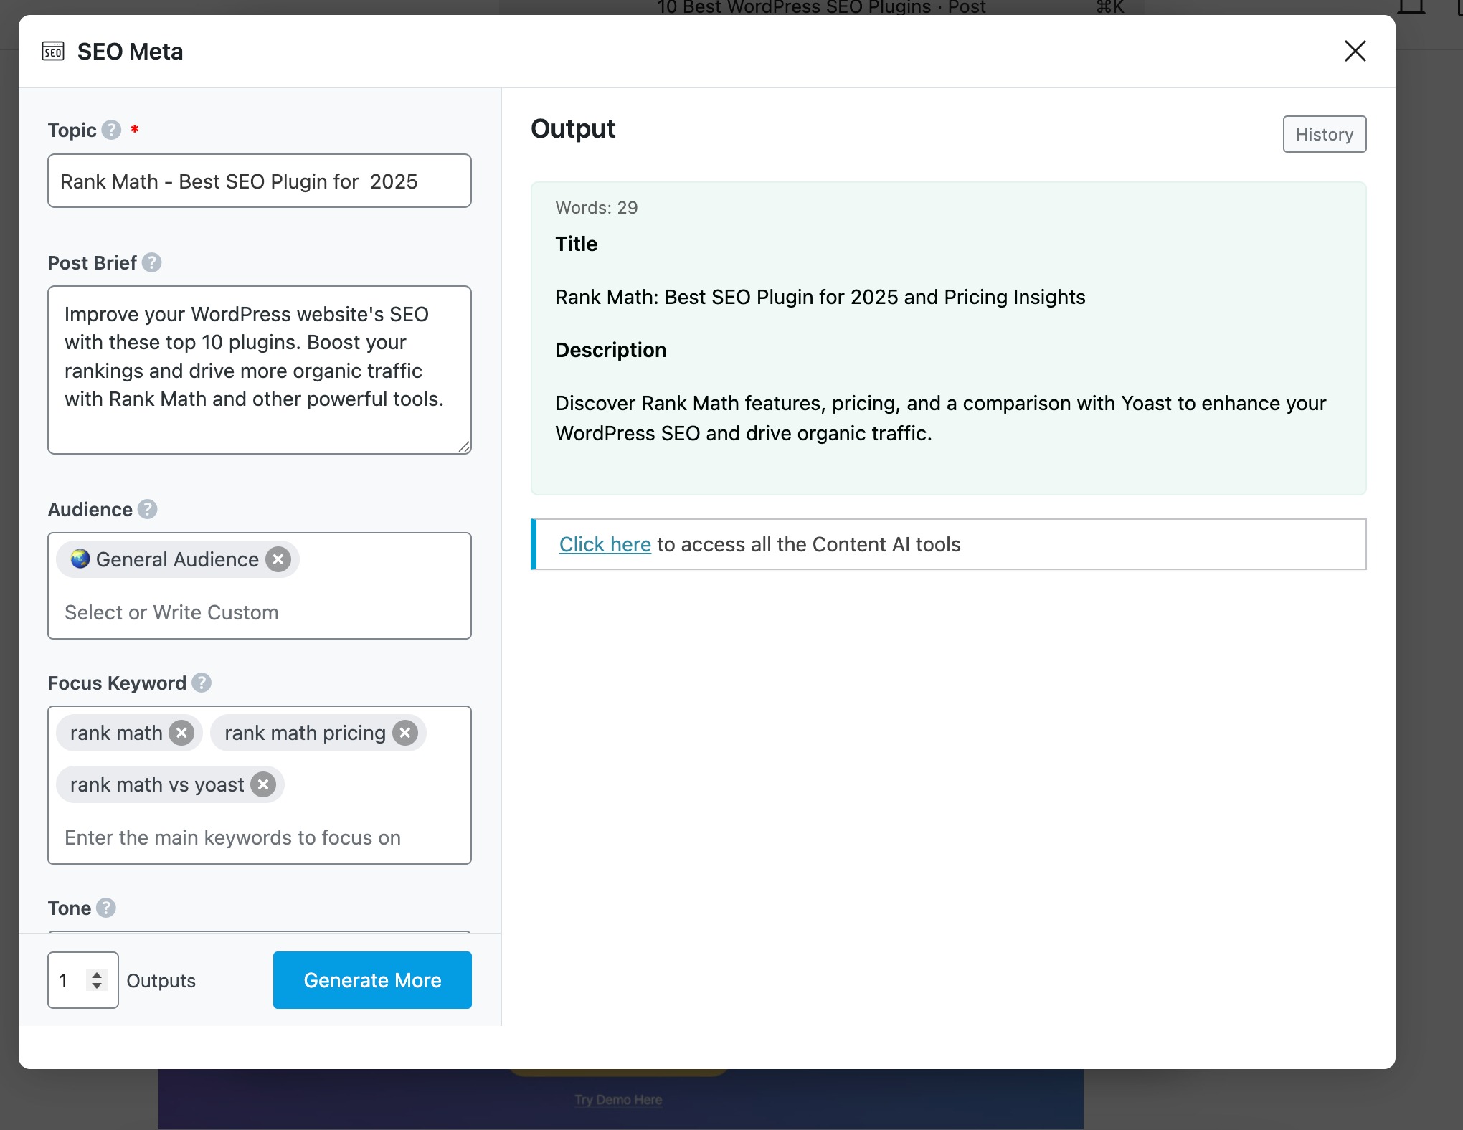The height and width of the screenshot is (1130, 1463).
Task: Remove the 'rank math pricing' keyword tag
Action: [405, 733]
